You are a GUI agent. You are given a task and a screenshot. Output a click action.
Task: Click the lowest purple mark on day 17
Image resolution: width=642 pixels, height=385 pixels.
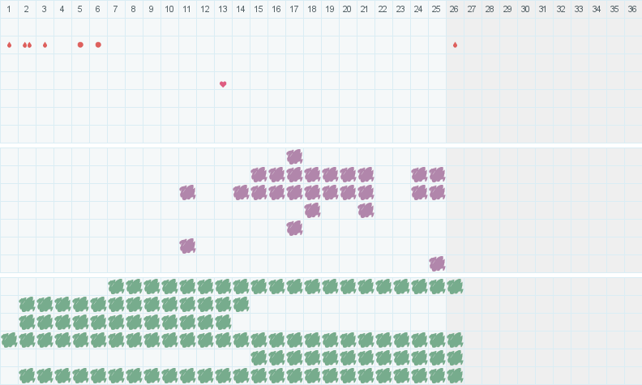click(x=294, y=228)
